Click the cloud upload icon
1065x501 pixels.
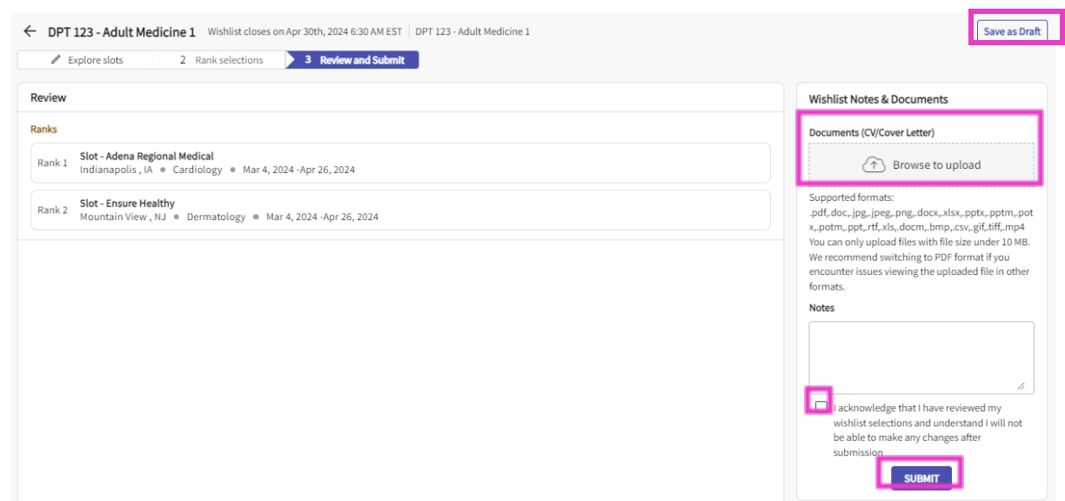[x=874, y=164]
